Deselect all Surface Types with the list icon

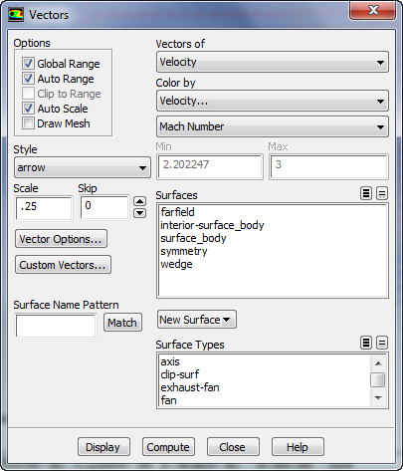point(382,343)
